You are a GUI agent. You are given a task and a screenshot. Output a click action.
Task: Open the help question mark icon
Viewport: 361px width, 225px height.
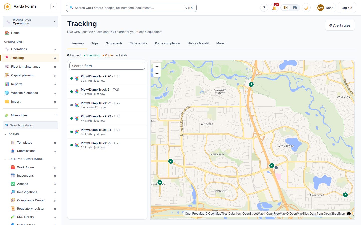[264, 8]
